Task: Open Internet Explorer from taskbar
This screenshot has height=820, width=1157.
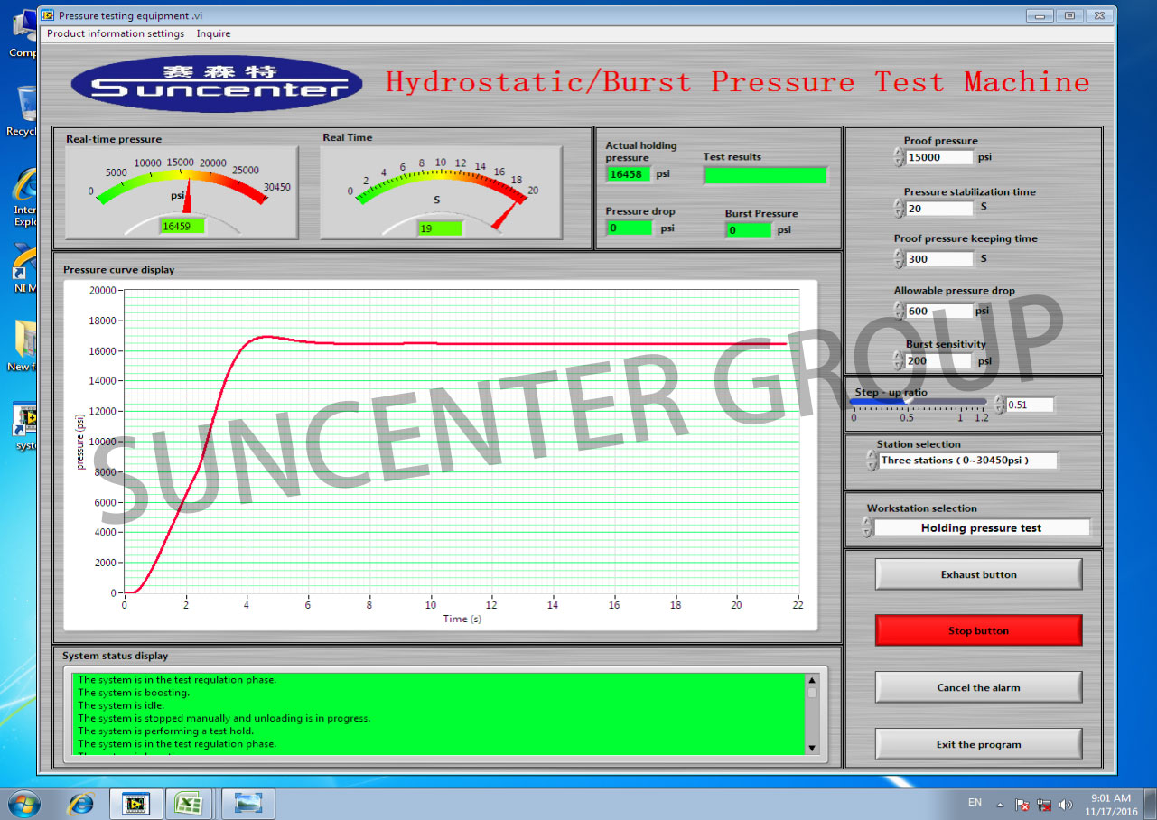Action: click(81, 803)
